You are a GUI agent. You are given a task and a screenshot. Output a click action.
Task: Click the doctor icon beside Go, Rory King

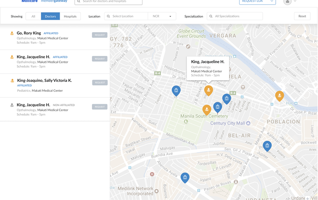coord(12,33)
